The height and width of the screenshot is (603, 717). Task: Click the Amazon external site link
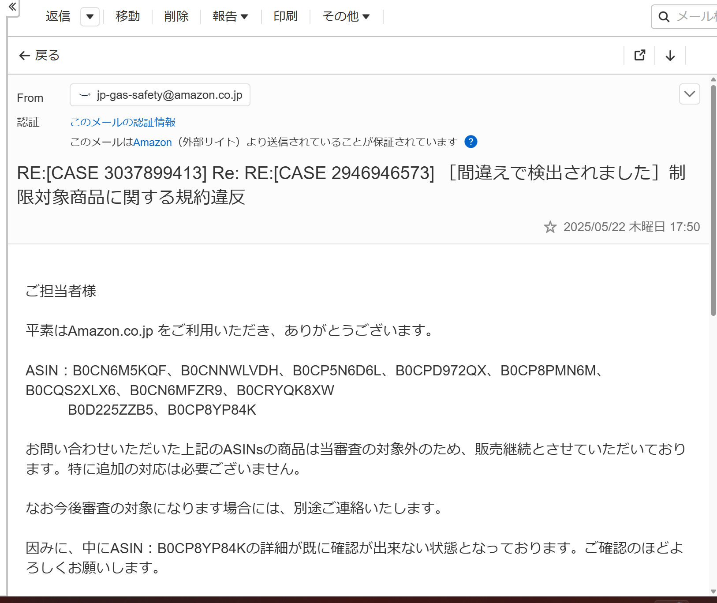[153, 142]
